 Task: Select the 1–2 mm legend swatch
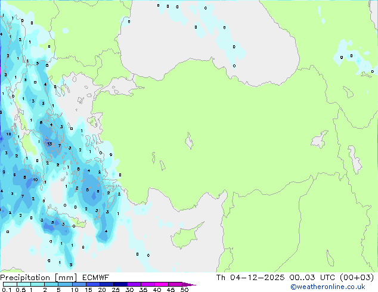point(38,284)
